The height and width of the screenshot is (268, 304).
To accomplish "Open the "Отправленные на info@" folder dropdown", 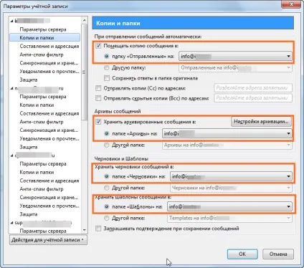I will point(235,68).
